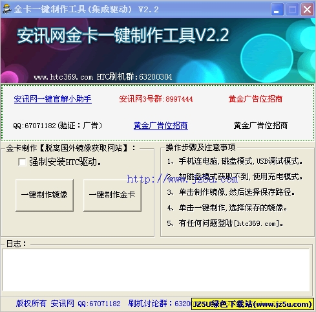Click the 操作步骤及注意事项 group label

click(x=200, y=148)
